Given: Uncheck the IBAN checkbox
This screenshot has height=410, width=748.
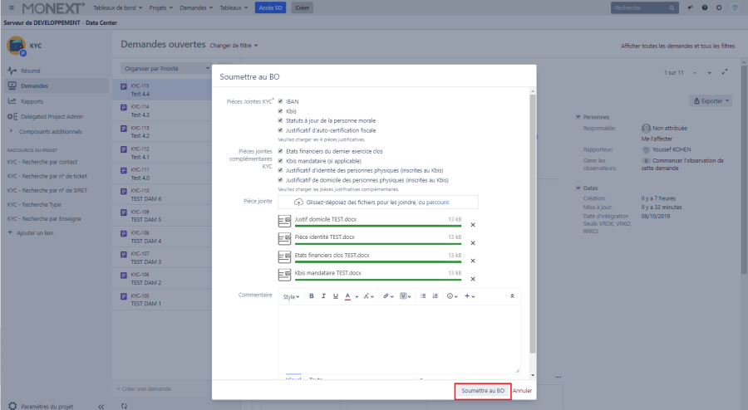Looking at the screenshot, I should click(280, 102).
